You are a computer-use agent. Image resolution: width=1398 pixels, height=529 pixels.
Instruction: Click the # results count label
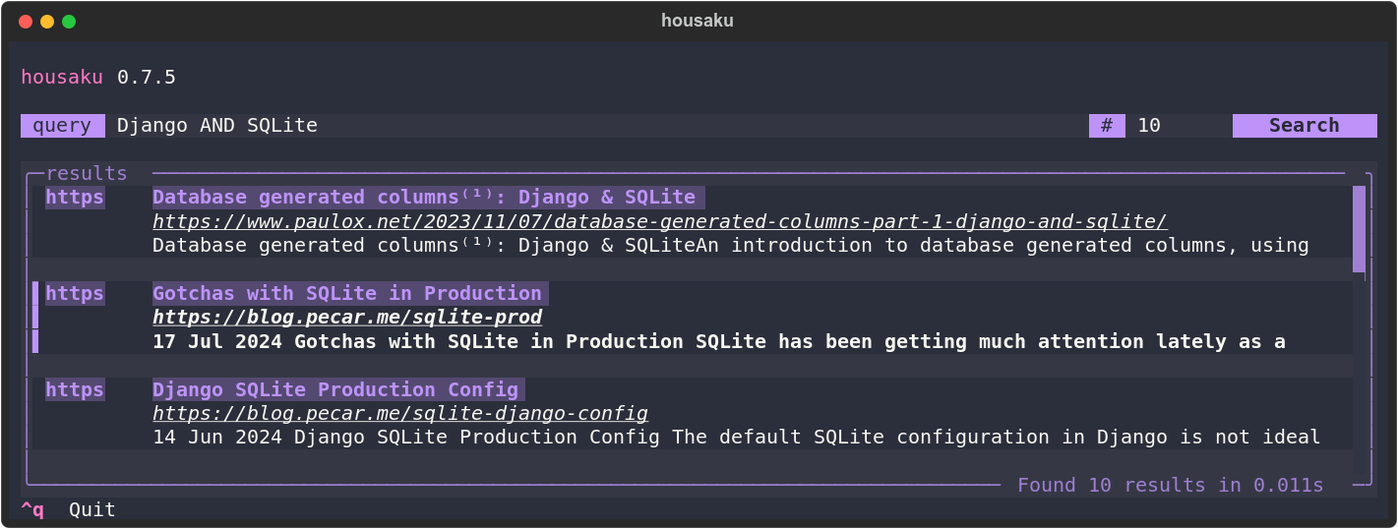point(1107,126)
